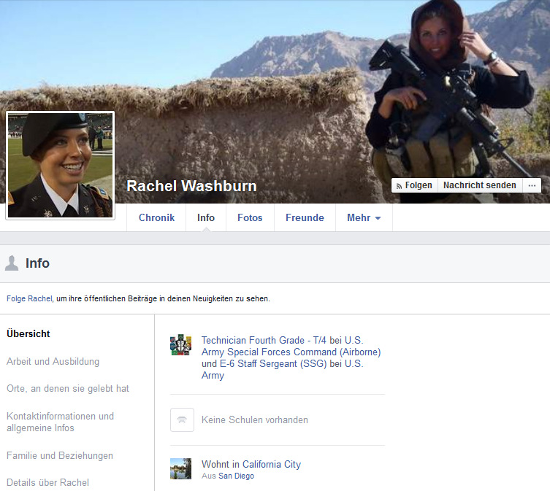
Task: Open Kontaktinformationen und allgemeine Infos
Action: point(61,422)
